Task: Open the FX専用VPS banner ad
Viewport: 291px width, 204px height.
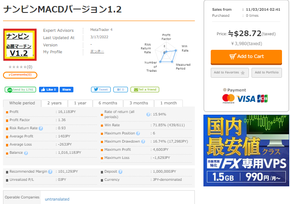Action: (246, 151)
